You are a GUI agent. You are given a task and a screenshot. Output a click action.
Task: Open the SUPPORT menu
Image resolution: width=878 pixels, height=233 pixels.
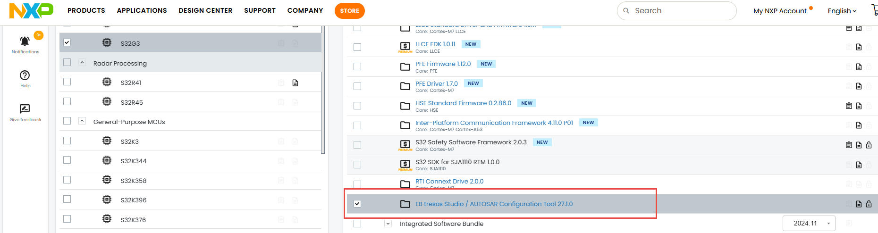(x=260, y=10)
